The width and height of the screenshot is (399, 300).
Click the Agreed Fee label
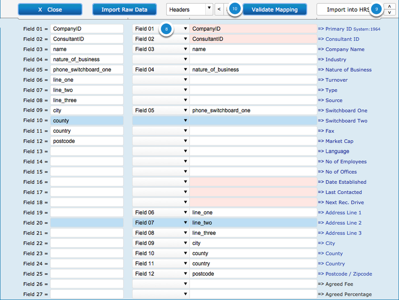tap(336, 284)
